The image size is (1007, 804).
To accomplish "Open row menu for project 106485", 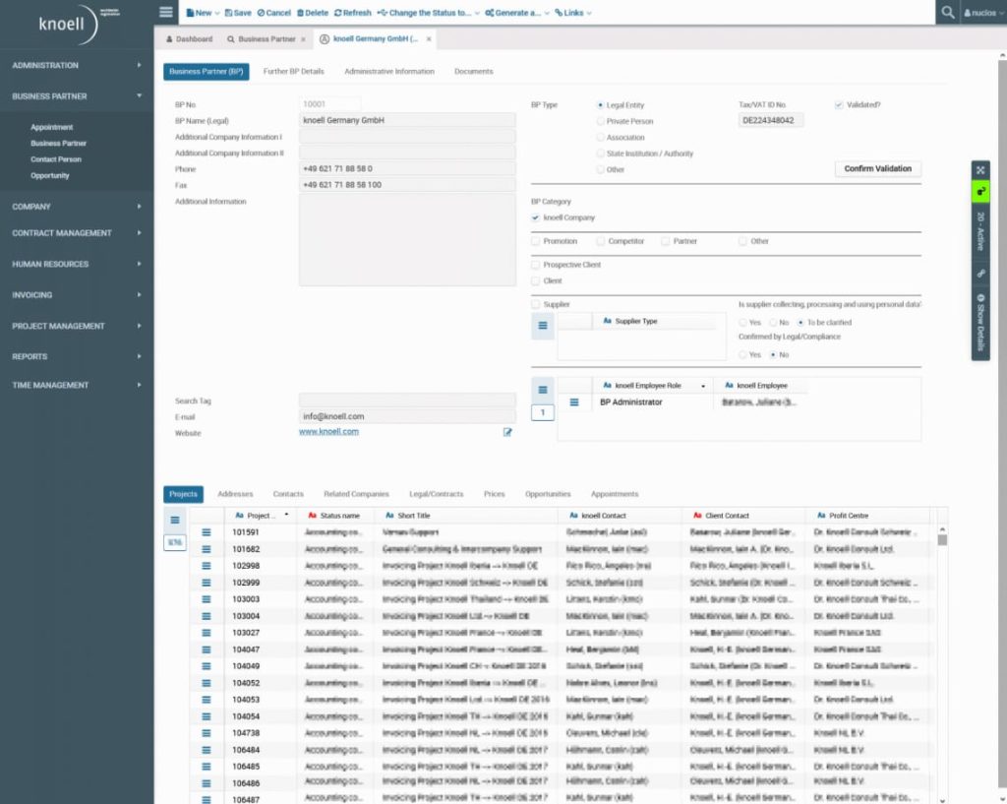I will point(207,766).
